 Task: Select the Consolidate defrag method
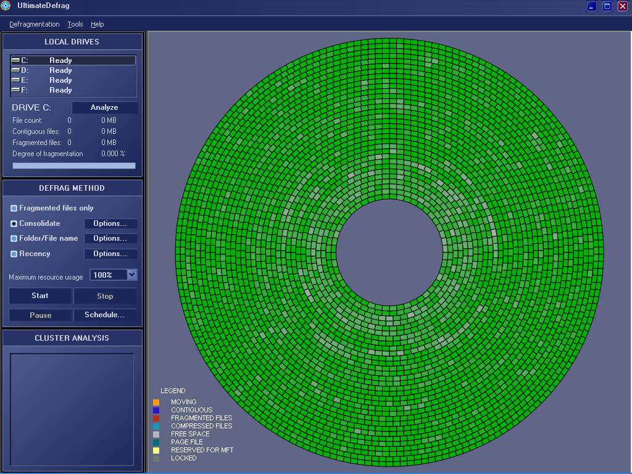click(x=14, y=224)
